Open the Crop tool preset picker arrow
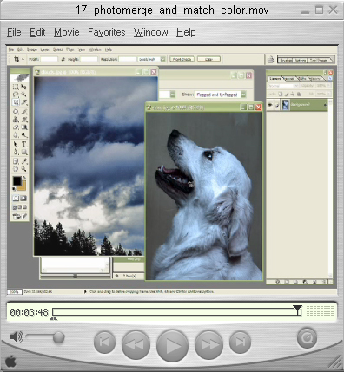The image size is (344, 372). pos(23,59)
